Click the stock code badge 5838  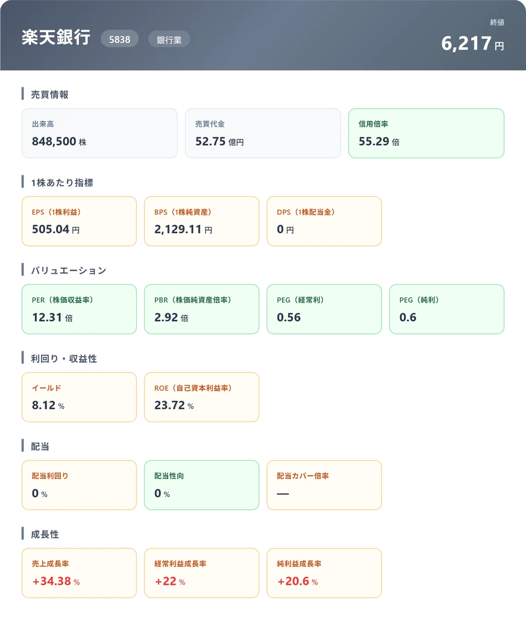point(120,39)
